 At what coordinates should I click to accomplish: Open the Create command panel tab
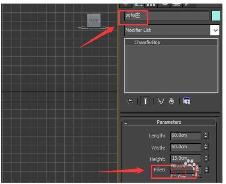point(126,5)
